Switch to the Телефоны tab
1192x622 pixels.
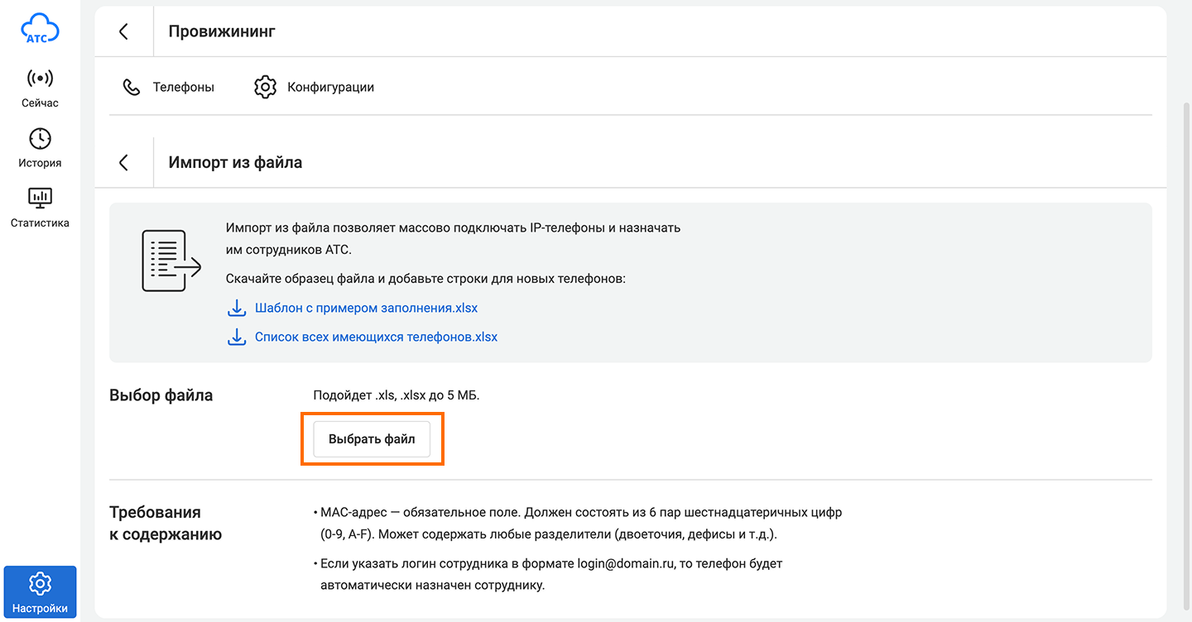[x=183, y=87]
